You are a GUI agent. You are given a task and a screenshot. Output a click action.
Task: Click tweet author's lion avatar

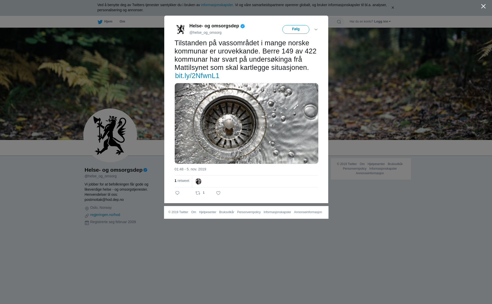click(181, 29)
